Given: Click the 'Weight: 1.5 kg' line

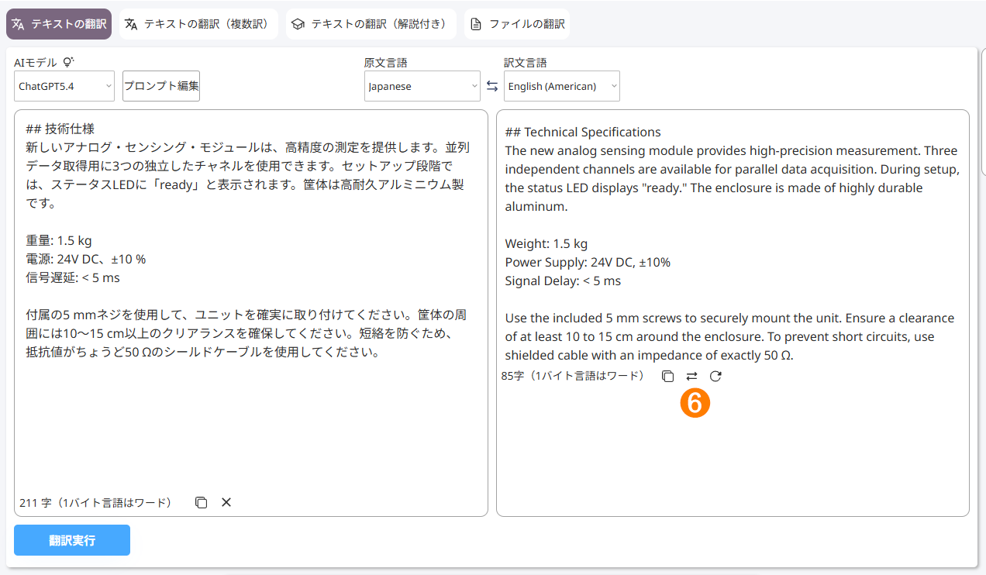Looking at the screenshot, I should (546, 243).
